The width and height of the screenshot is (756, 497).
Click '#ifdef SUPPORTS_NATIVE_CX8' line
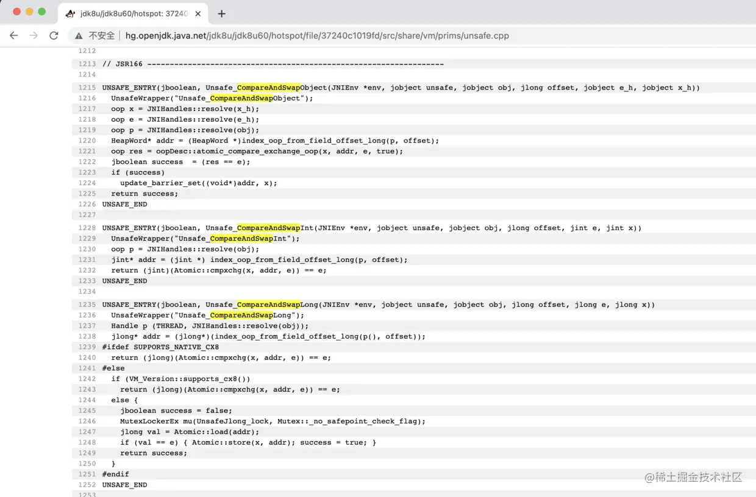(x=160, y=347)
